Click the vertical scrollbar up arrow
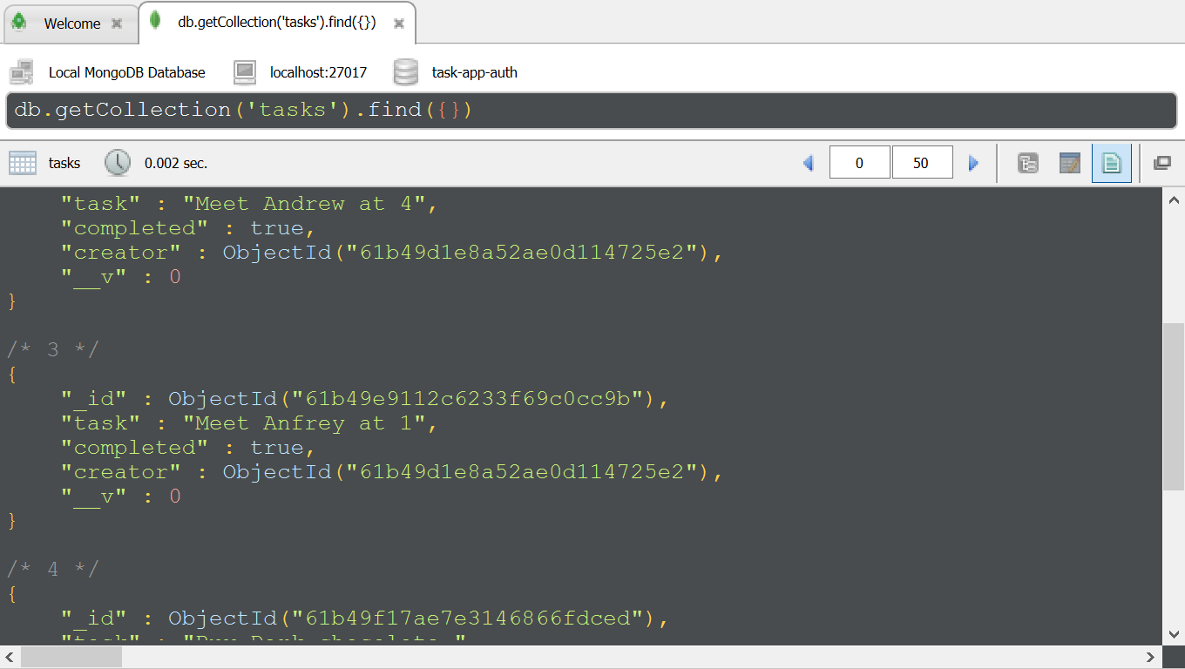The width and height of the screenshot is (1185, 669). (x=1174, y=200)
